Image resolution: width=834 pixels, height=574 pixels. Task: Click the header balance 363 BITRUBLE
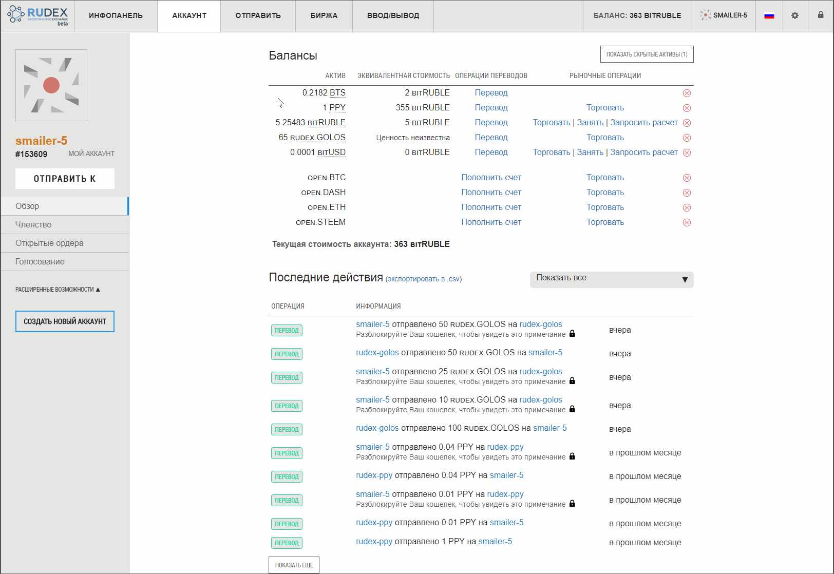[x=637, y=16]
